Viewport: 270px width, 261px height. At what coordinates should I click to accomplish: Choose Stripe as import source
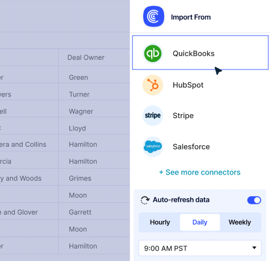[x=200, y=115]
